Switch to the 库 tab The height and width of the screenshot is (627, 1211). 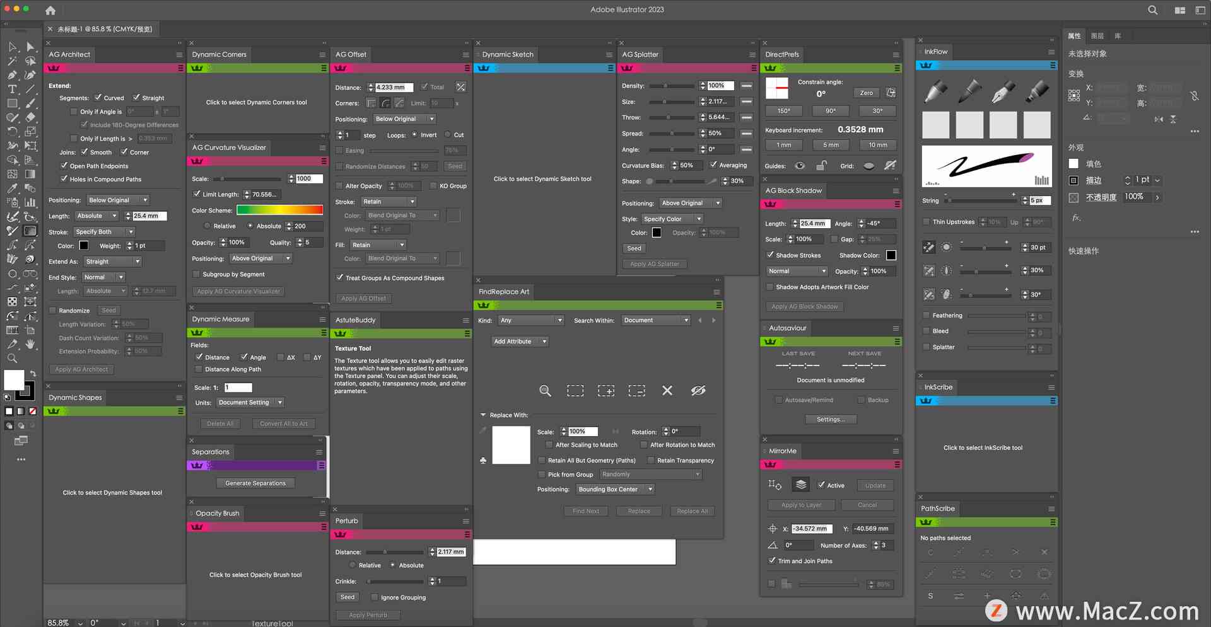click(1118, 36)
